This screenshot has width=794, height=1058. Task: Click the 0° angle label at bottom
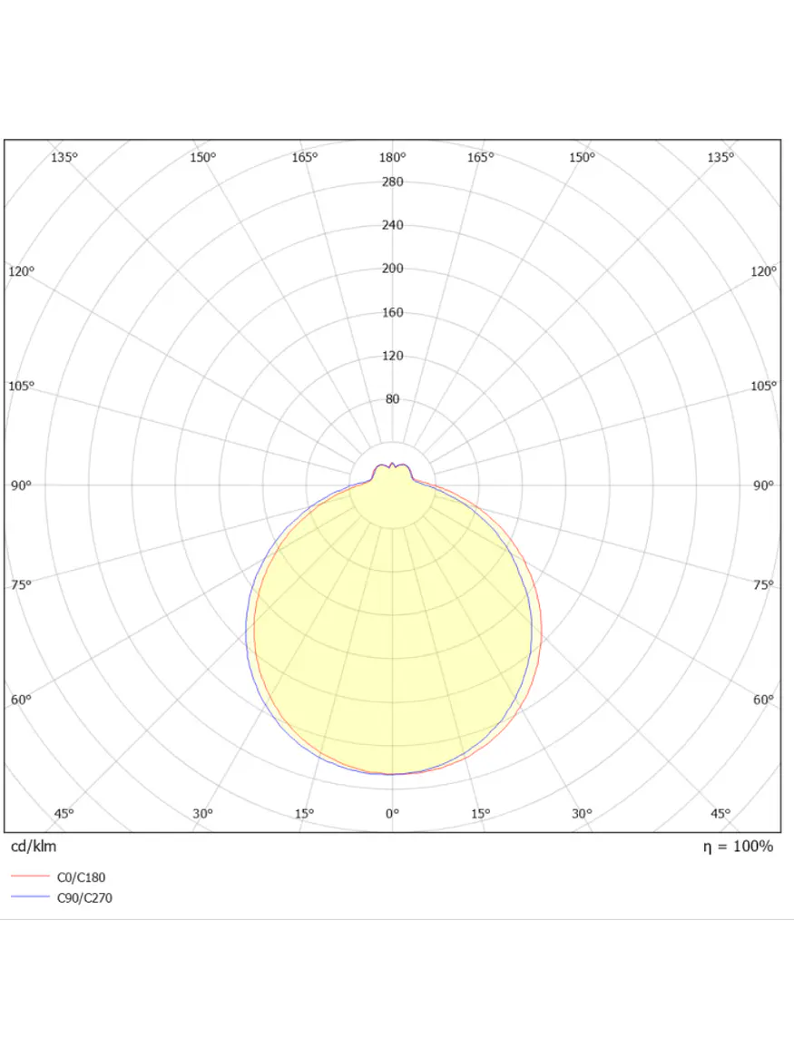(390, 814)
